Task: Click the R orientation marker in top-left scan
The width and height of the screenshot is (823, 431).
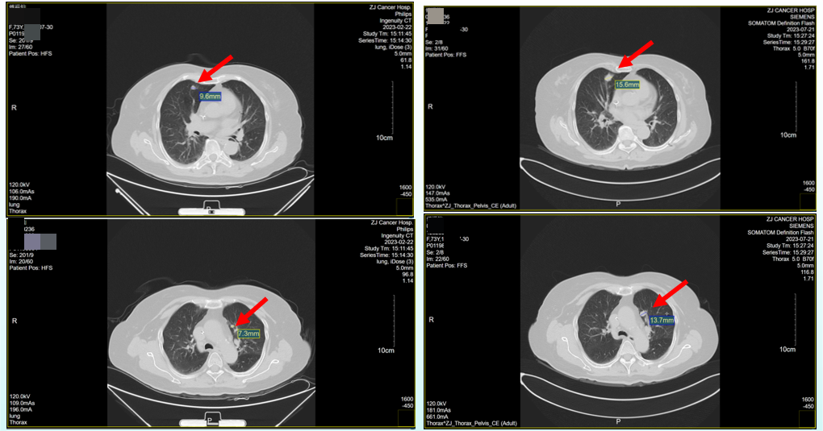Action: click(x=14, y=106)
